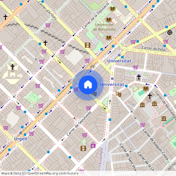Select the shopping cart near Carrer de Joaquín Costa

(x=142, y=125)
